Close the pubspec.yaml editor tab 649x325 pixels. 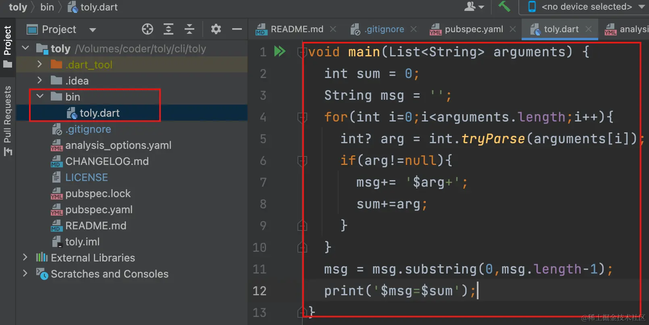coord(513,29)
